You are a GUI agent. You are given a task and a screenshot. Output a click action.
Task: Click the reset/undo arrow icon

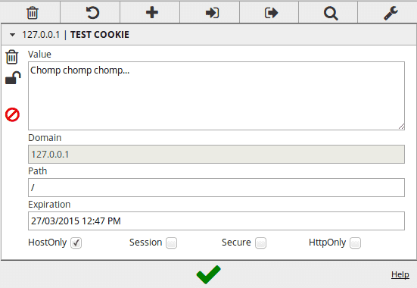(92, 13)
